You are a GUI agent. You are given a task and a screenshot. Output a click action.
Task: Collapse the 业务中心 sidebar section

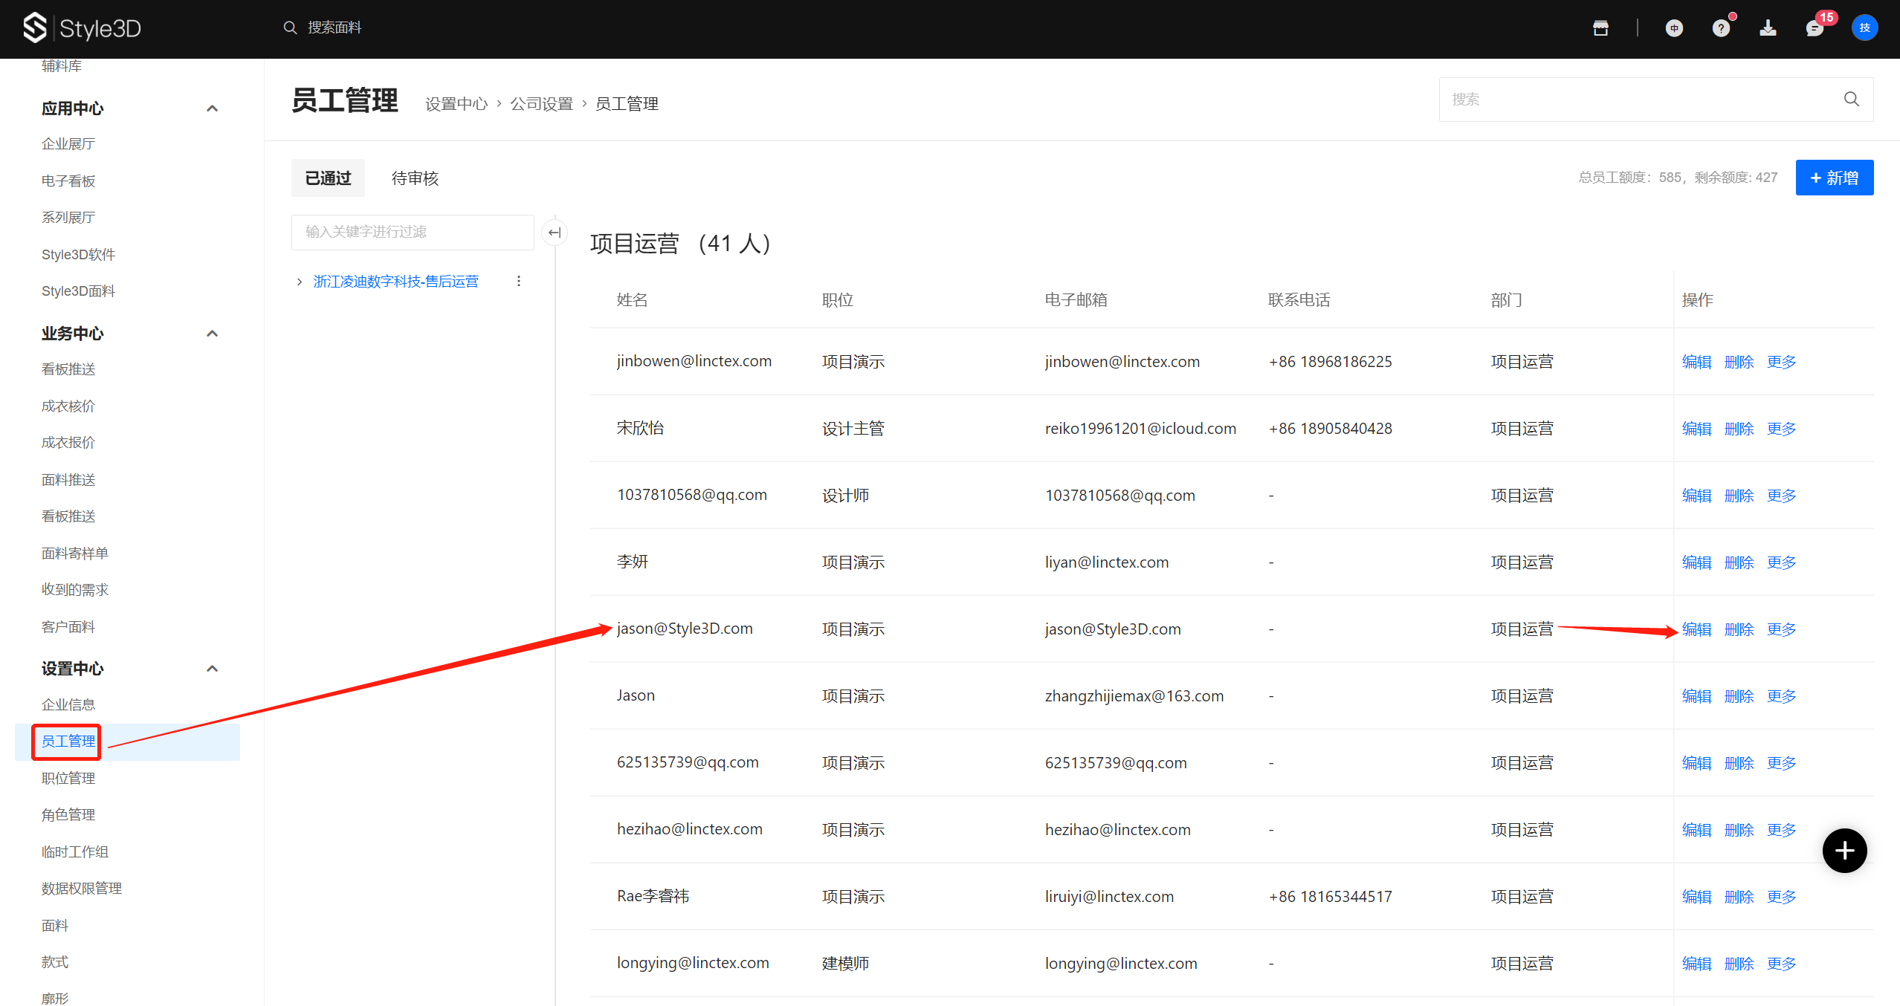tap(212, 334)
